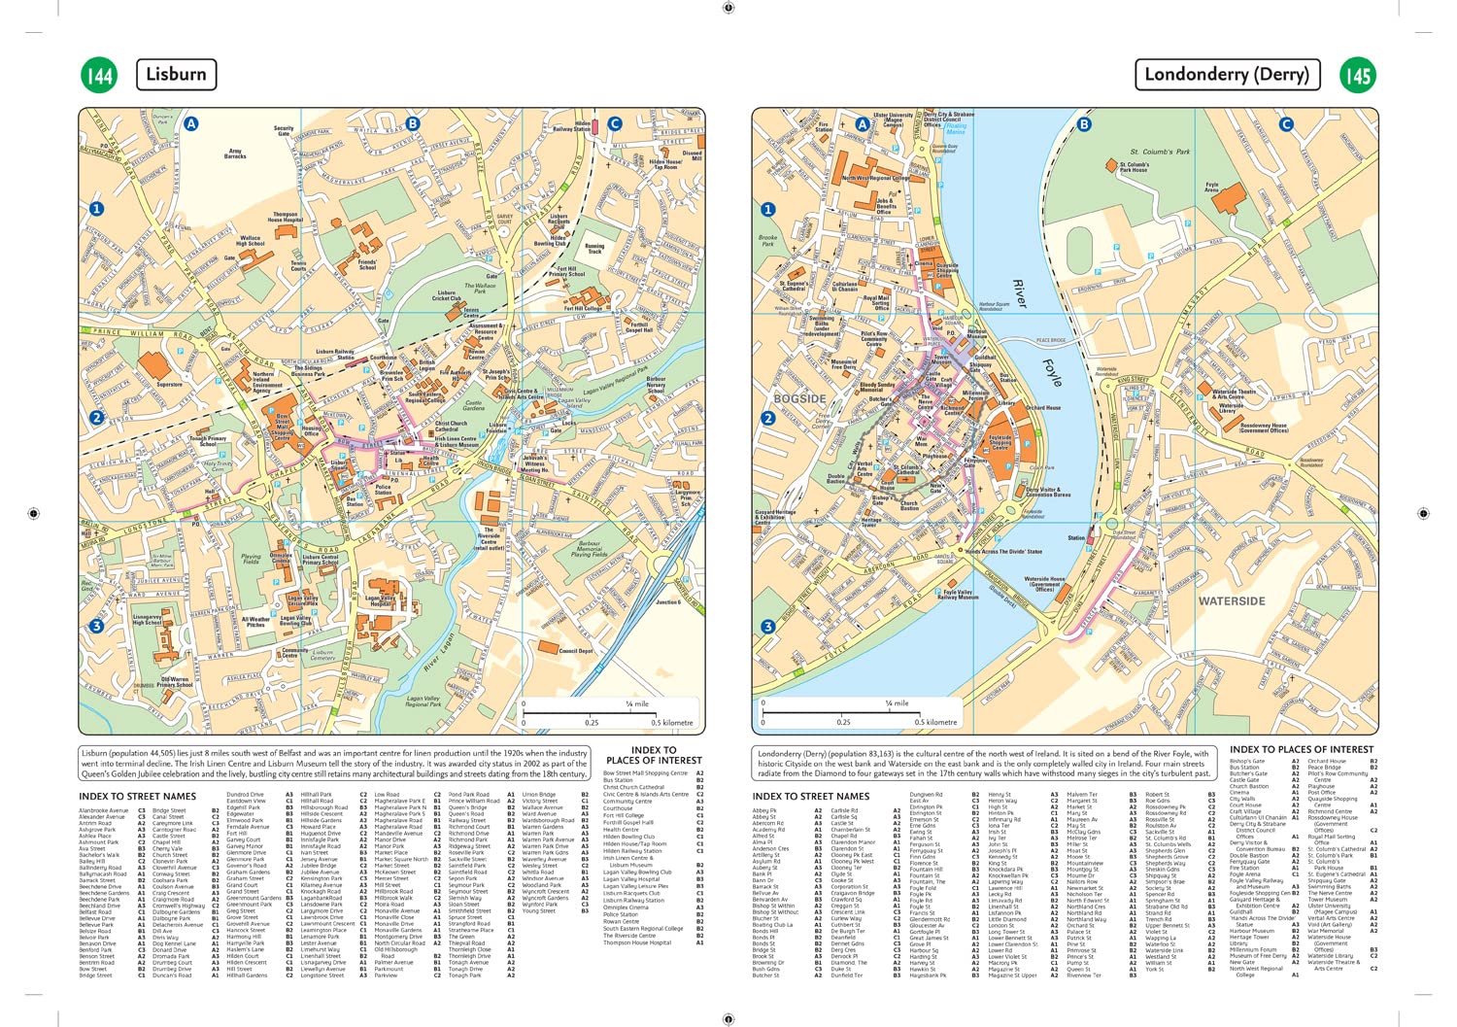The image size is (1457, 1027).
Task: Open Lisburn's Index to Street Names heading
Action: click(x=137, y=797)
